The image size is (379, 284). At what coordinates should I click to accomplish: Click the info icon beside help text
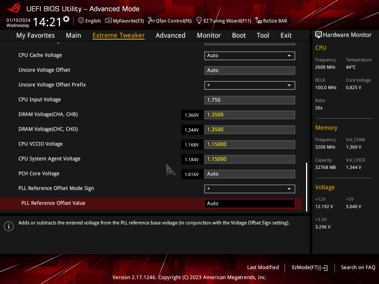click(9, 226)
